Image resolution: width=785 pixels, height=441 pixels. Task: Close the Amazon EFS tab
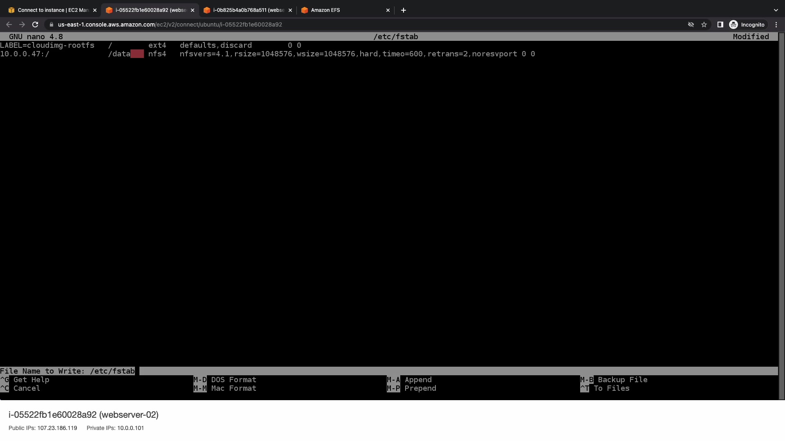[388, 10]
